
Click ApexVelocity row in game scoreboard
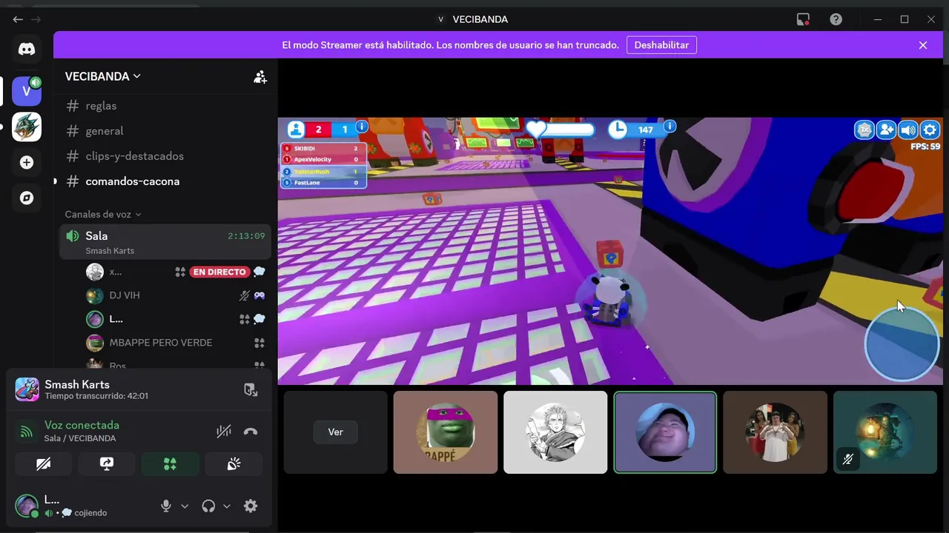pyautogui.click(x=323, y=160)
